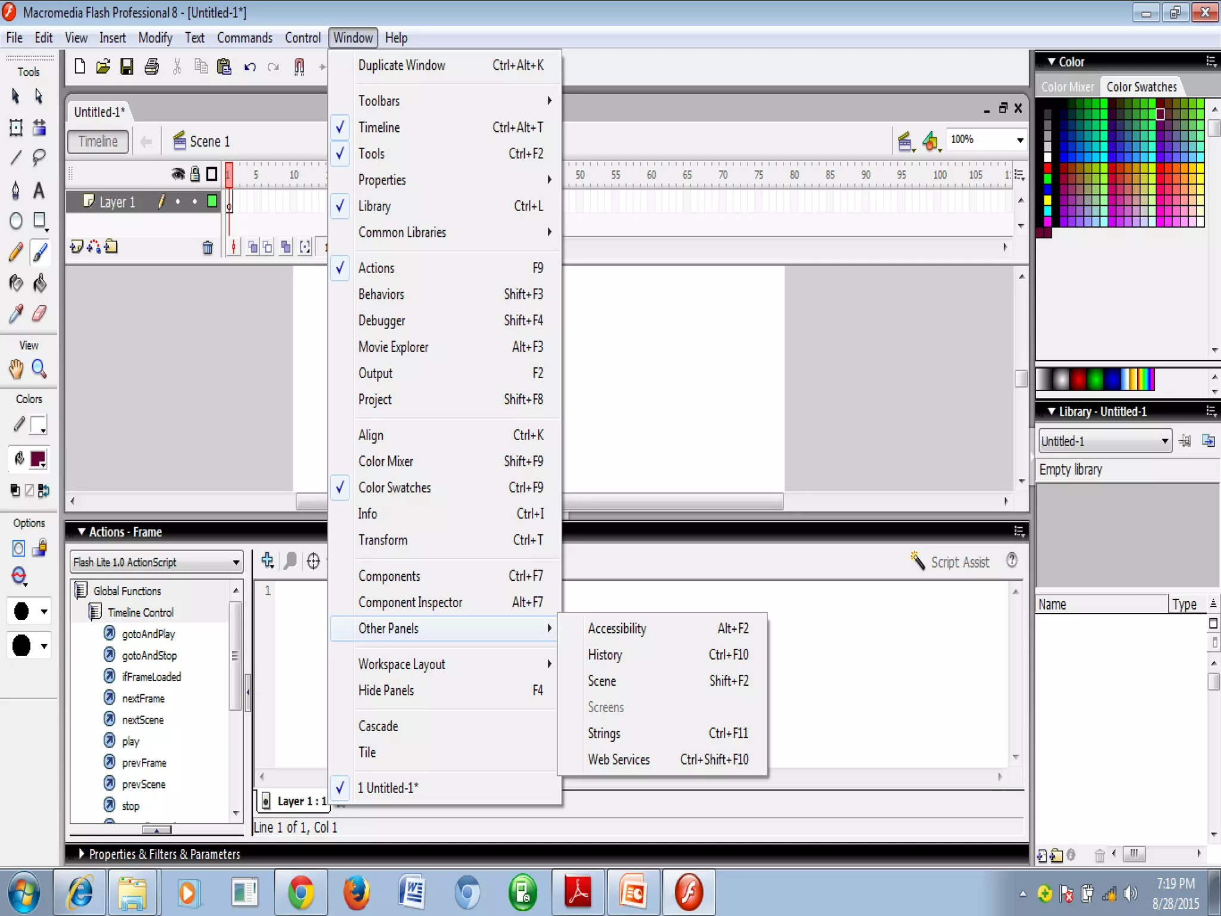
Task: Click the Save disk icon in toolbar
Action: pyautogui.click(x=126, y=66)
